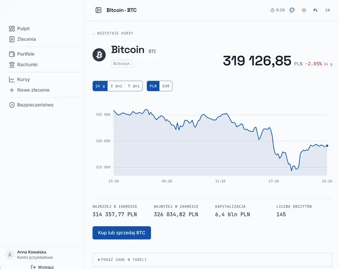This screenshot has height=269, width=339.
Task: Collapse the sidebar with the panel icon
Action: click(98, 10)
